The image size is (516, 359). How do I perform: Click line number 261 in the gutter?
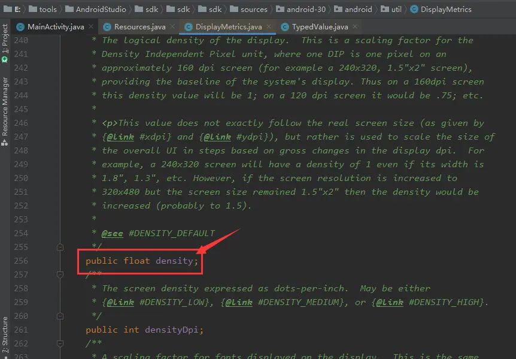21,330
